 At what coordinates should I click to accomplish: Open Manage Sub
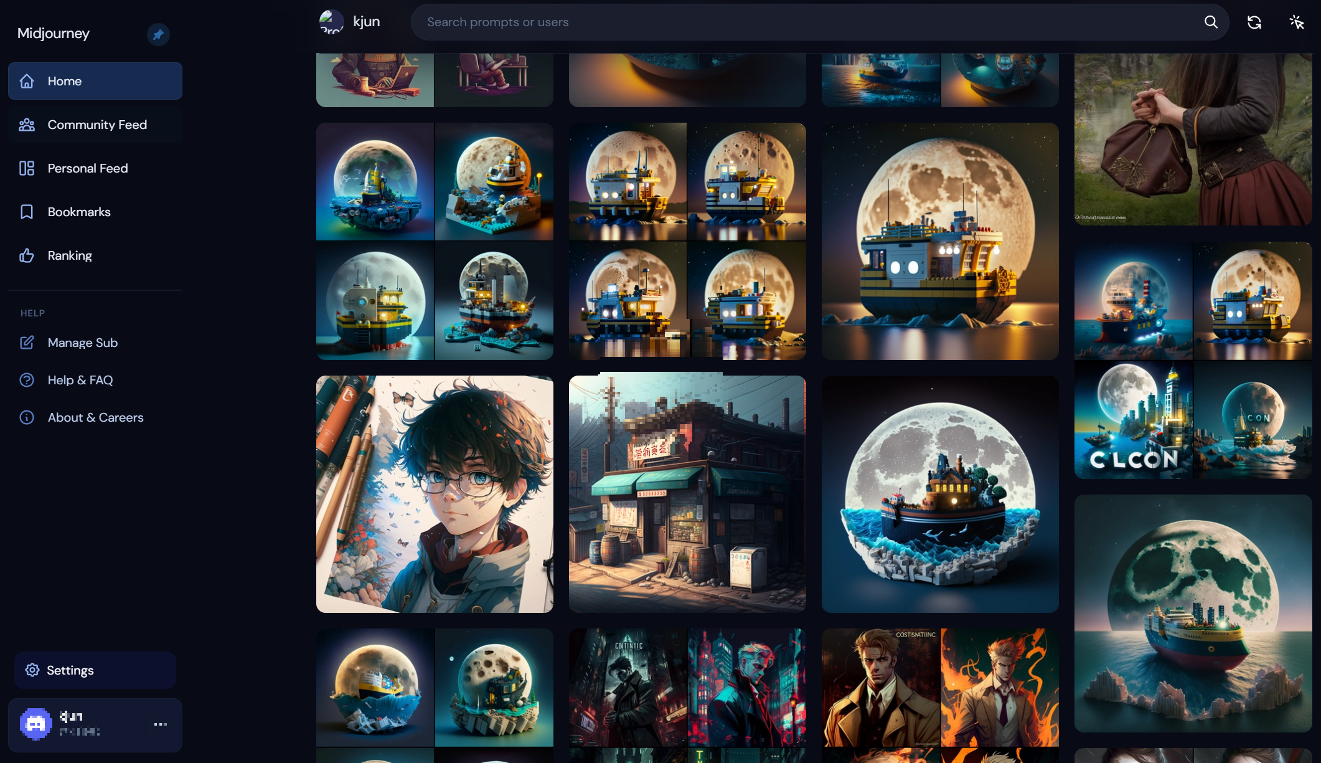pos(82,343)
